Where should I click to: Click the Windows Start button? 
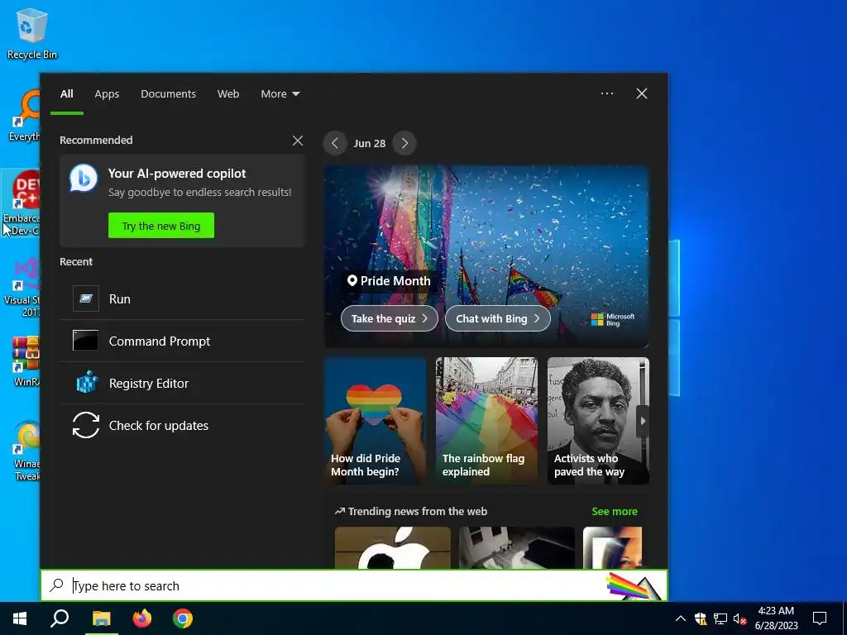pos(20,618)
